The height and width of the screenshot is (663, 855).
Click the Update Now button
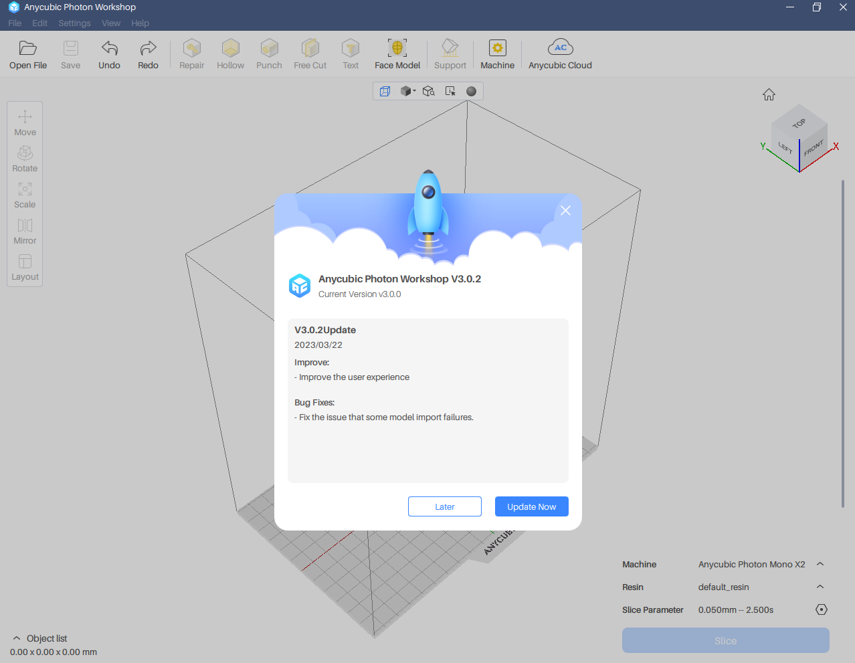click(532, 506)
